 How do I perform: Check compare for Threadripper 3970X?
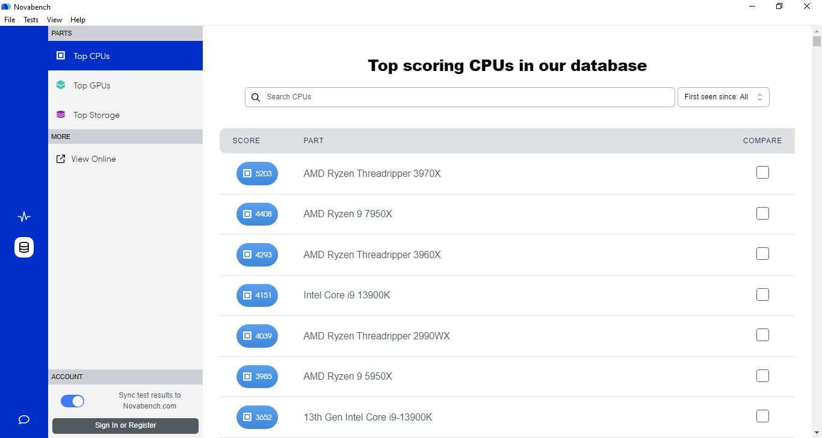pyautogui.click(x=762, y=173)
